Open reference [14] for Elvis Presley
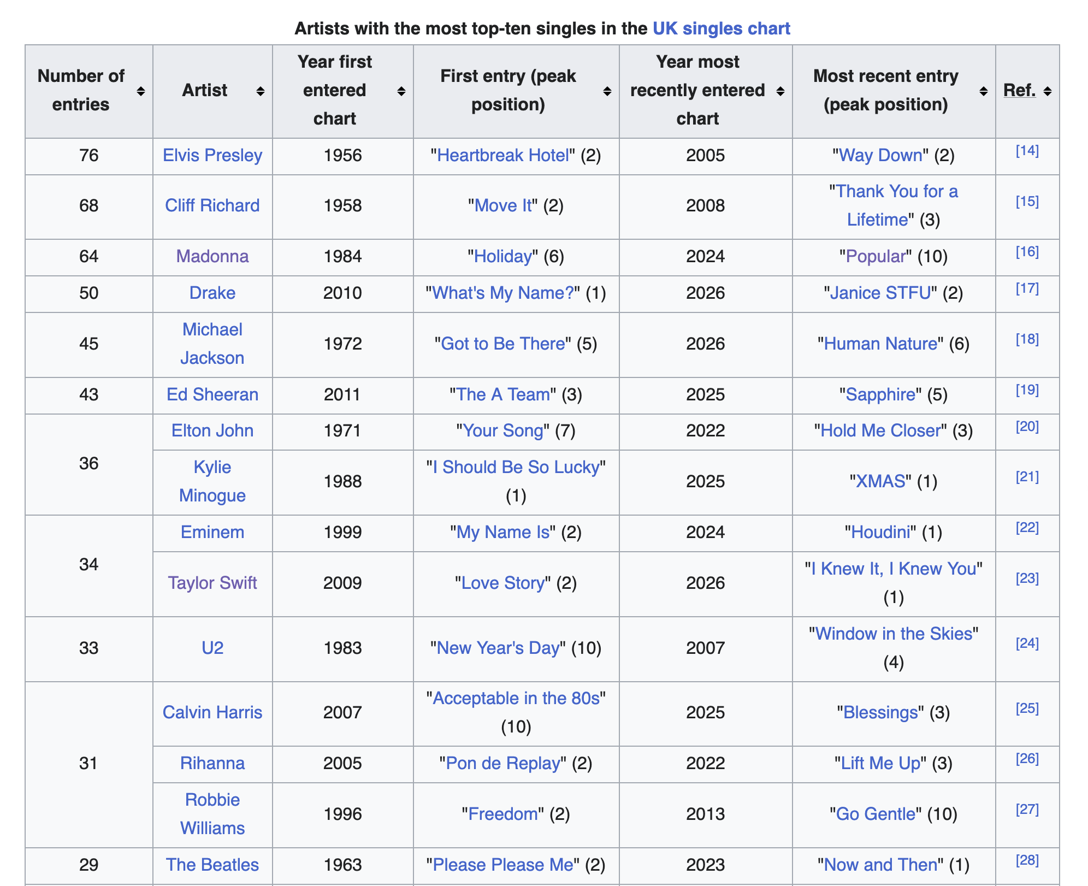This screenshot has width=1088, height=886. [x=1027, y=151]
